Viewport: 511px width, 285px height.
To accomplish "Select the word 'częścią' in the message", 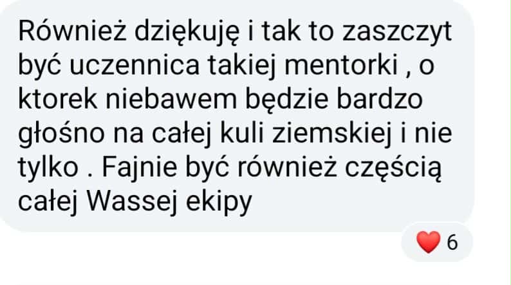I will point(393,169).
